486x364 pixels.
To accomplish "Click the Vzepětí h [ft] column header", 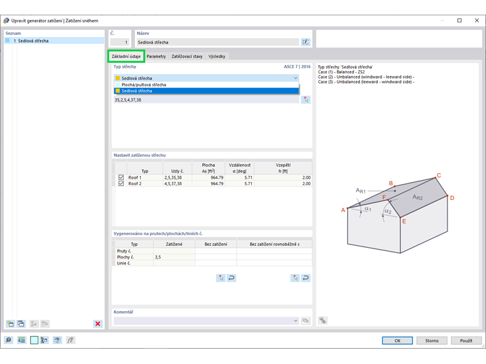I will pos(283,168).
